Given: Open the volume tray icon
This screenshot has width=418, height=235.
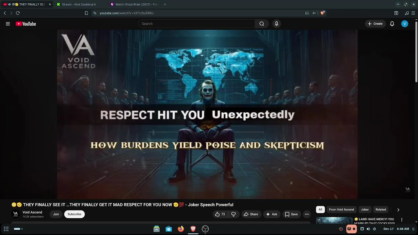Looking at the screenshot, I should point(368,229).
